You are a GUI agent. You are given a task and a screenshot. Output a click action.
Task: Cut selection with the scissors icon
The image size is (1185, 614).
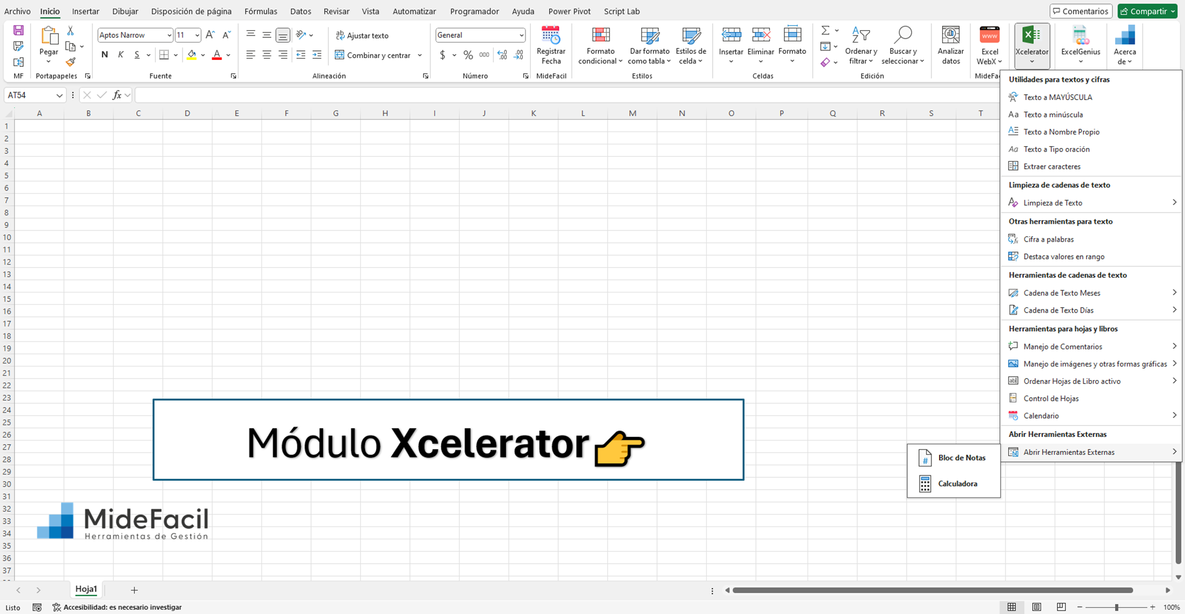pyautogui.click(x=71, y=31)
